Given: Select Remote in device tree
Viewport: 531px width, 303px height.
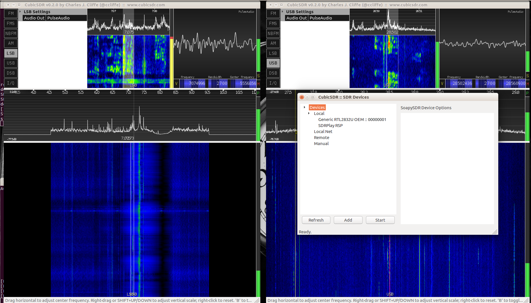Looking at the screenshot, I should (x=321, y=138).
